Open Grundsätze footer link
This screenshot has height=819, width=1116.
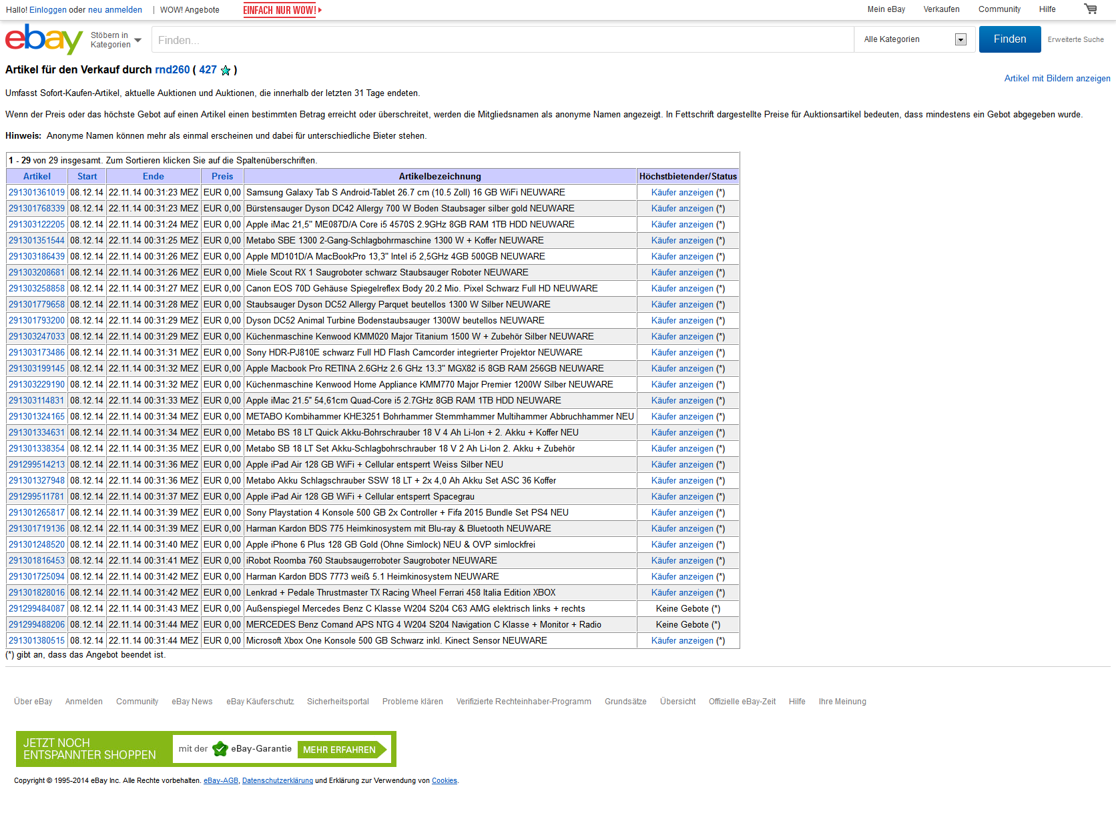point(625,702)
